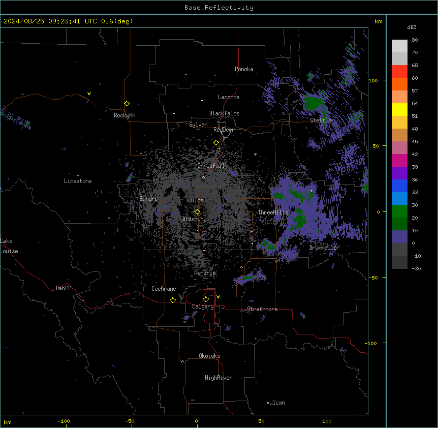
Task: Click the Banff town label
Action: [63, 288]
